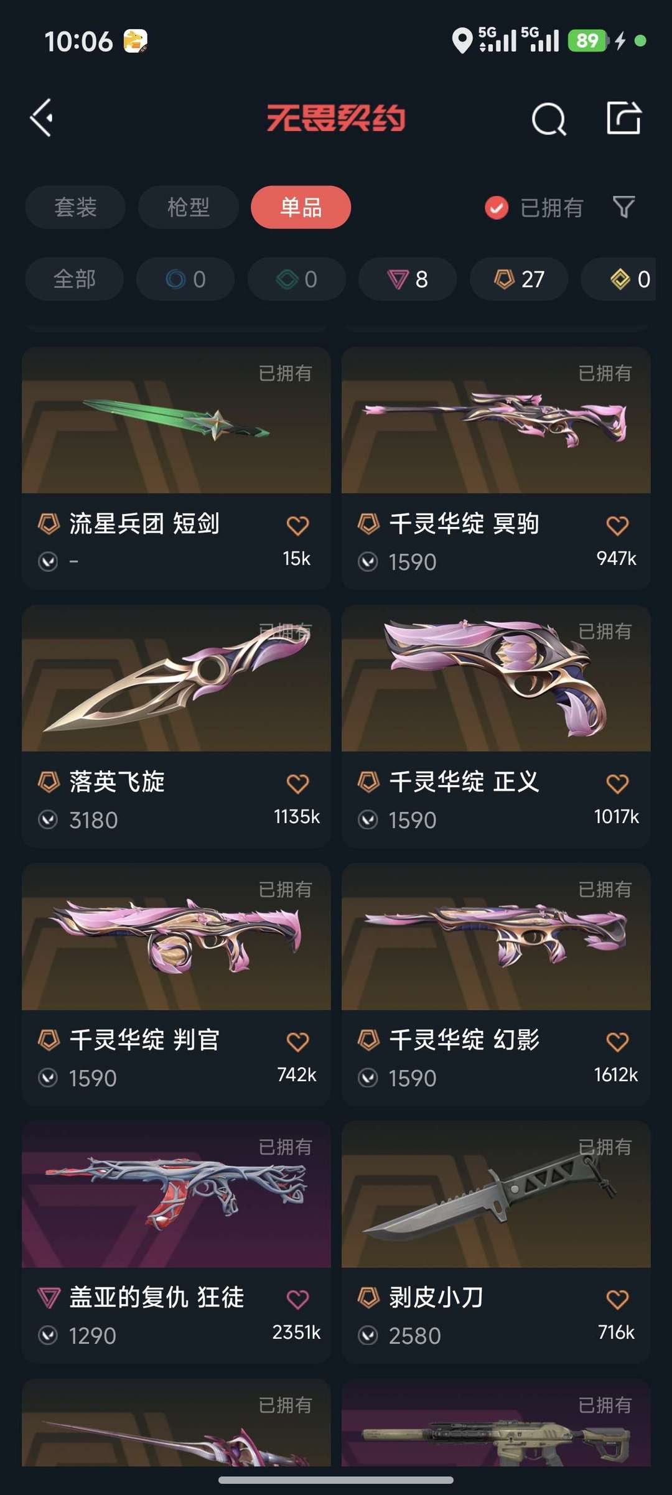The height and width of the screenshot is (1495, 672).
Task: Select the 单品 tab
Action: [301, 207]
